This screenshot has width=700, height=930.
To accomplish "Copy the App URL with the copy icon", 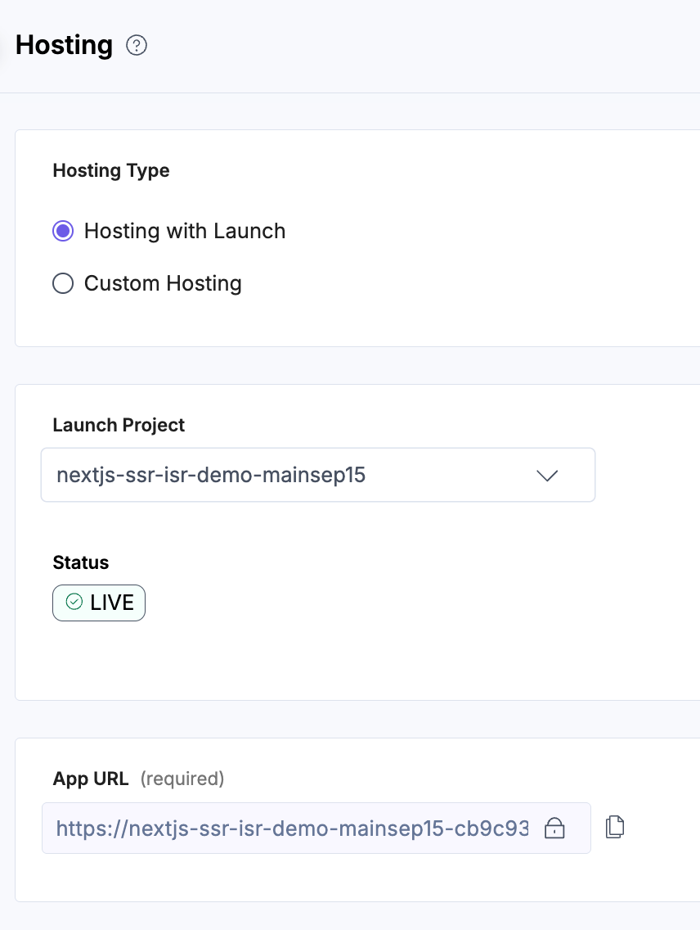I will (x=615, y=827).
